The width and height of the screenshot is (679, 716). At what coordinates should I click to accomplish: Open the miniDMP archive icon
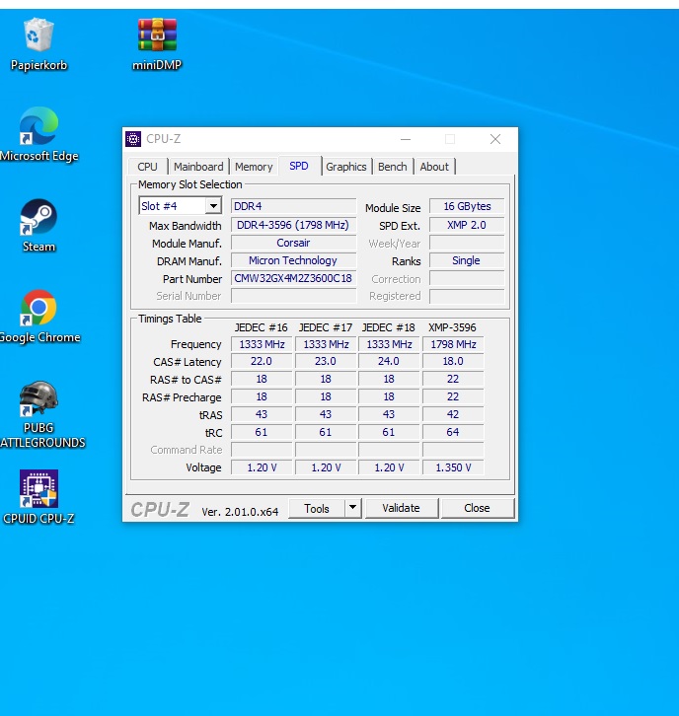coord(157,43)
